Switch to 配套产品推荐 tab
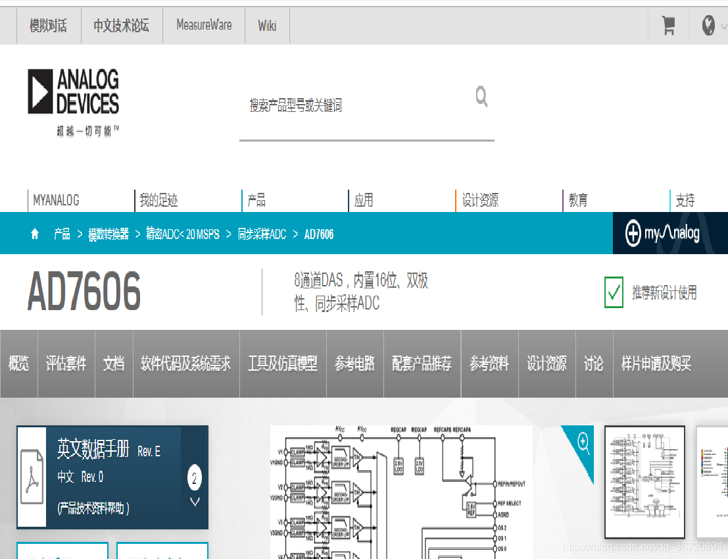 click(422, 363)
